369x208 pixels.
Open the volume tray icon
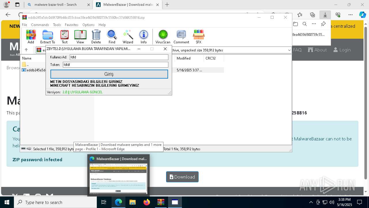pyautogui.click(x=332, y=202)
